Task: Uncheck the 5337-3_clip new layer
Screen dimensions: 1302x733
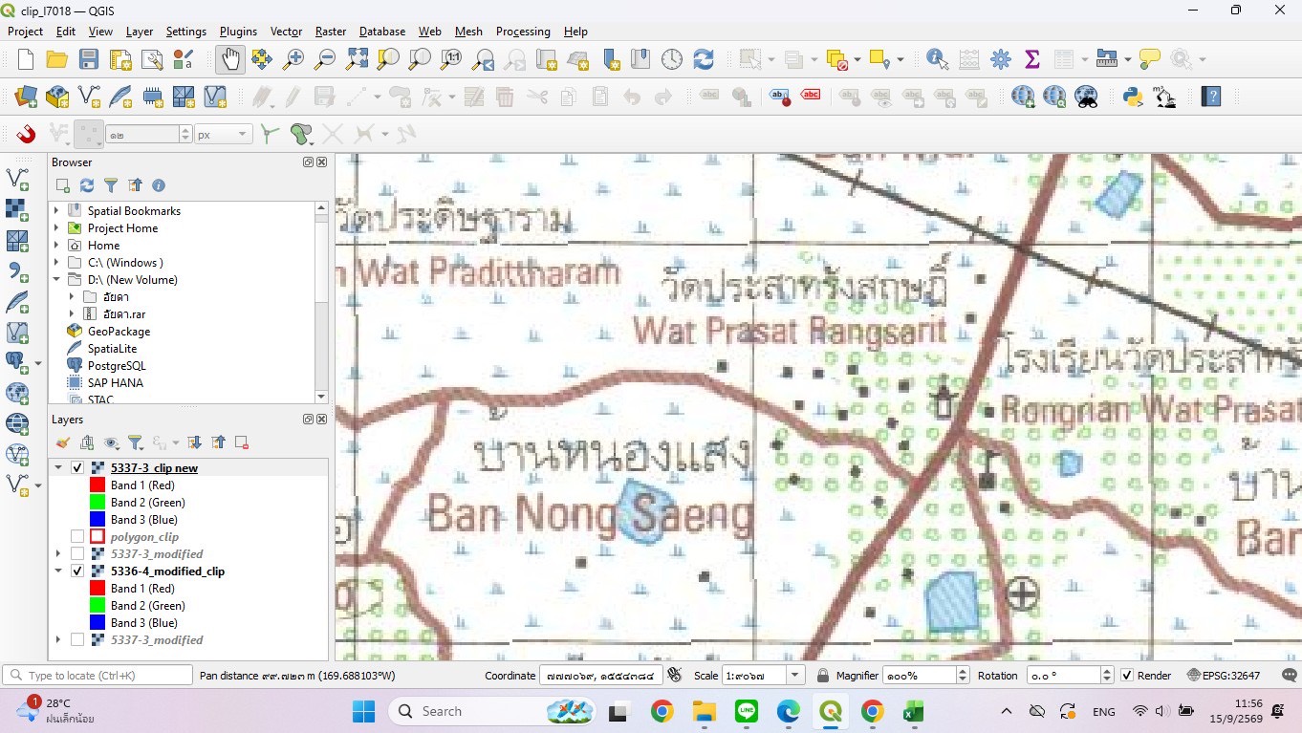Action: tap(77, 468)
